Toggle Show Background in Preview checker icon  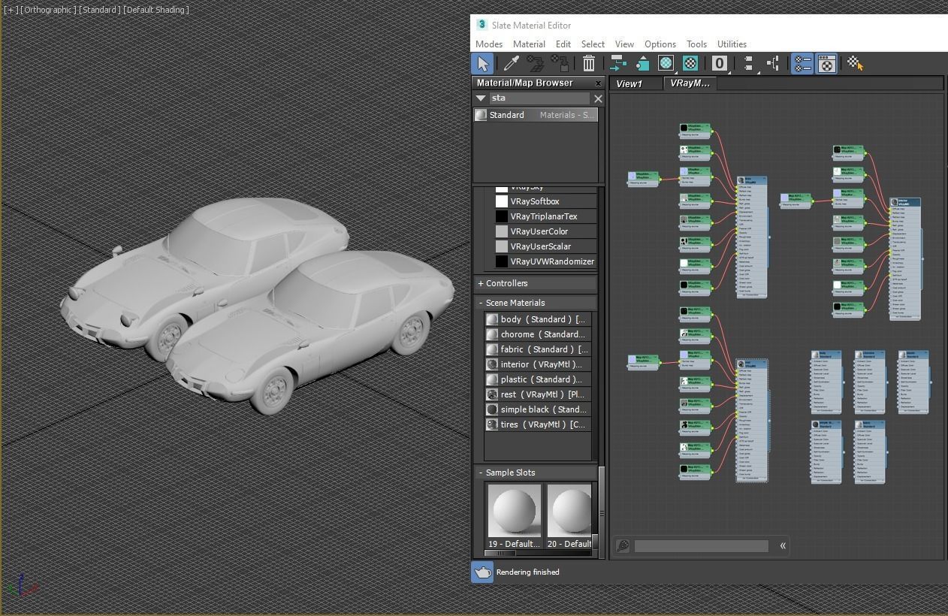coord(690,64)
